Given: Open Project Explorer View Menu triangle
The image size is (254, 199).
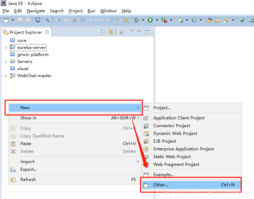Looking at the screenshot, I should tap(132, 31).
